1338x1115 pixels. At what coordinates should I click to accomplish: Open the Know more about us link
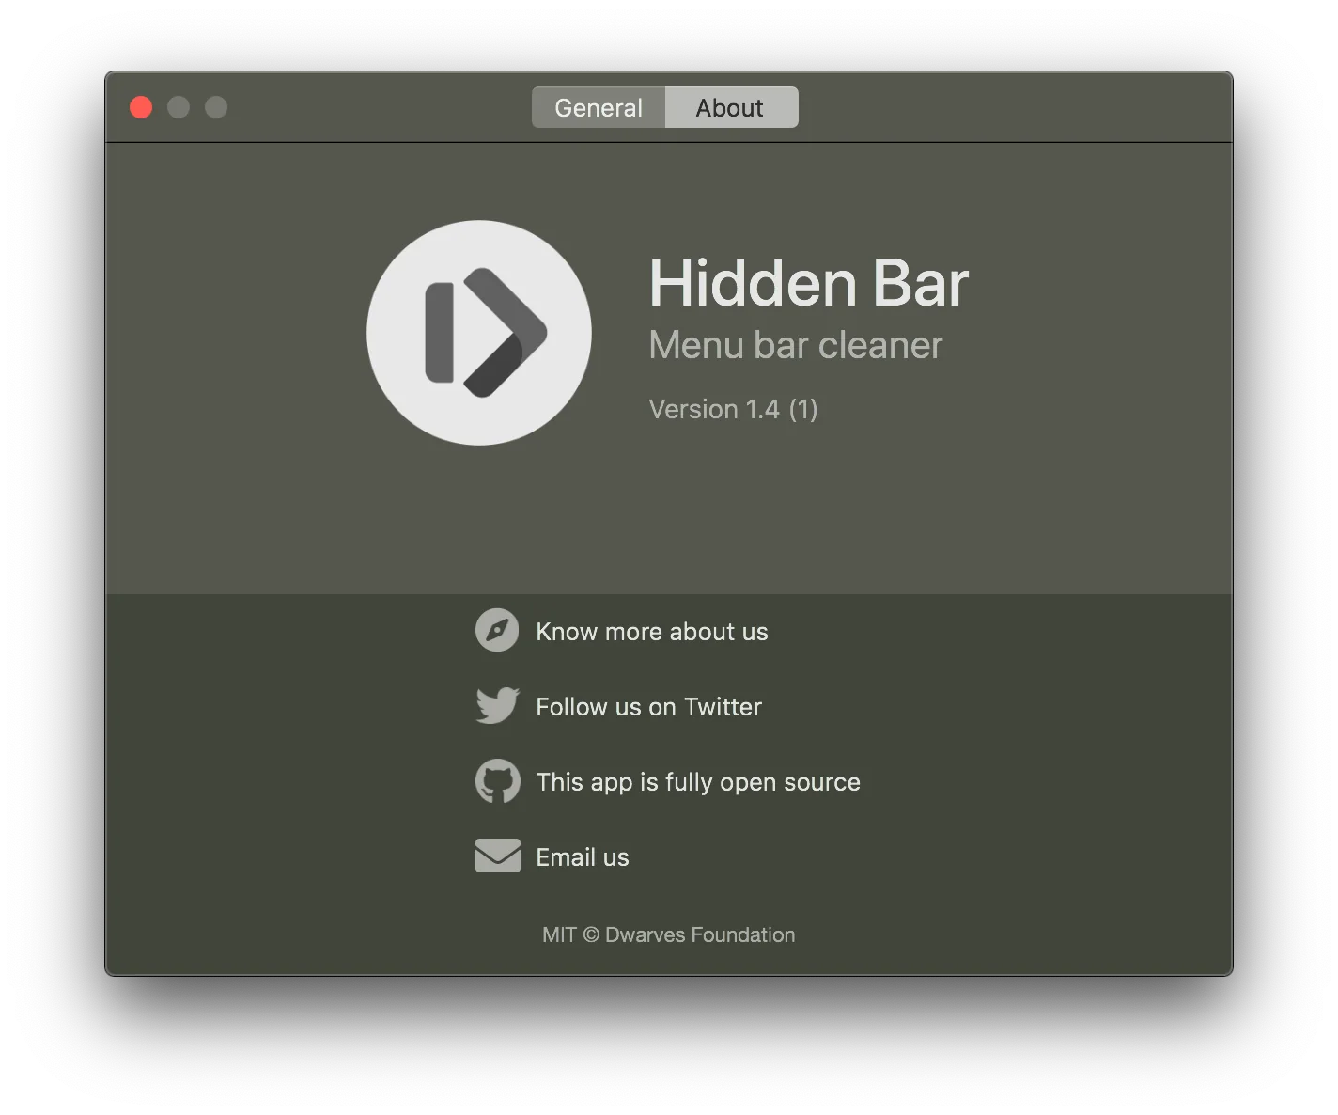point(652,632)
